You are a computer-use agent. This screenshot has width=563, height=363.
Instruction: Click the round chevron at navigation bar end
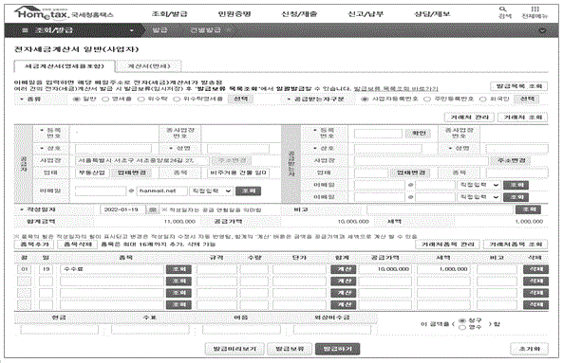click(x=542, y=30)
